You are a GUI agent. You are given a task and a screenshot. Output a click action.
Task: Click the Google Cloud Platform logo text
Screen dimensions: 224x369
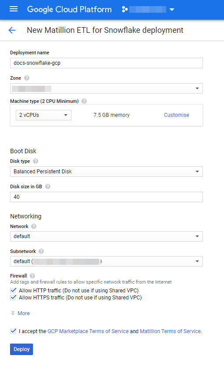[69, 10]
